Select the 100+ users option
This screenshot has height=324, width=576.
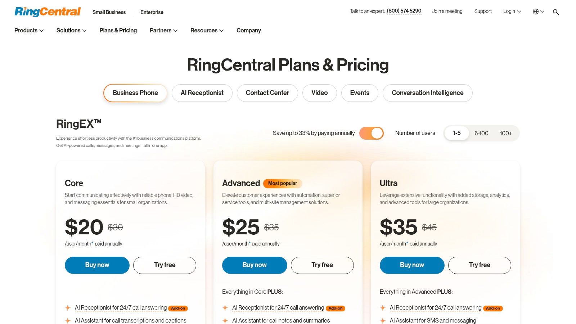click(506, 133)
